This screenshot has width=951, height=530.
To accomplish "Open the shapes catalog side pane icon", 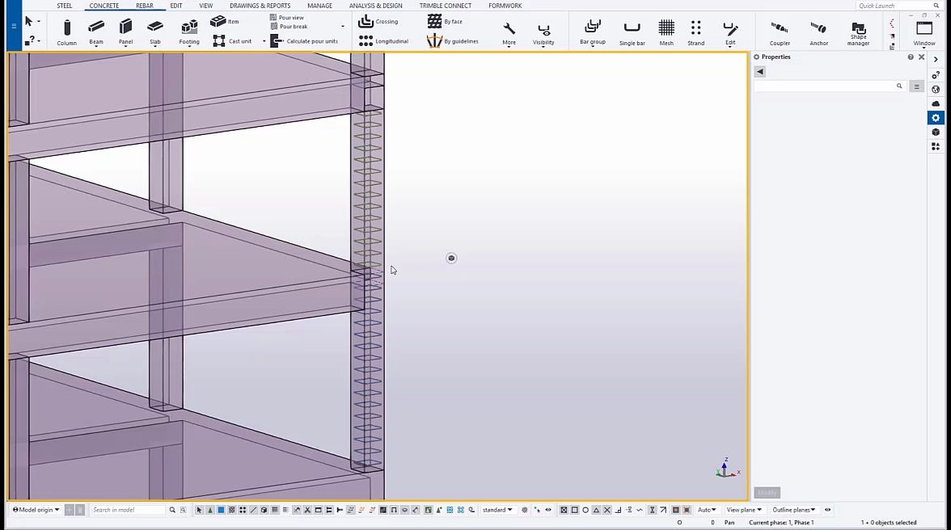I will [x=936, y=146].
